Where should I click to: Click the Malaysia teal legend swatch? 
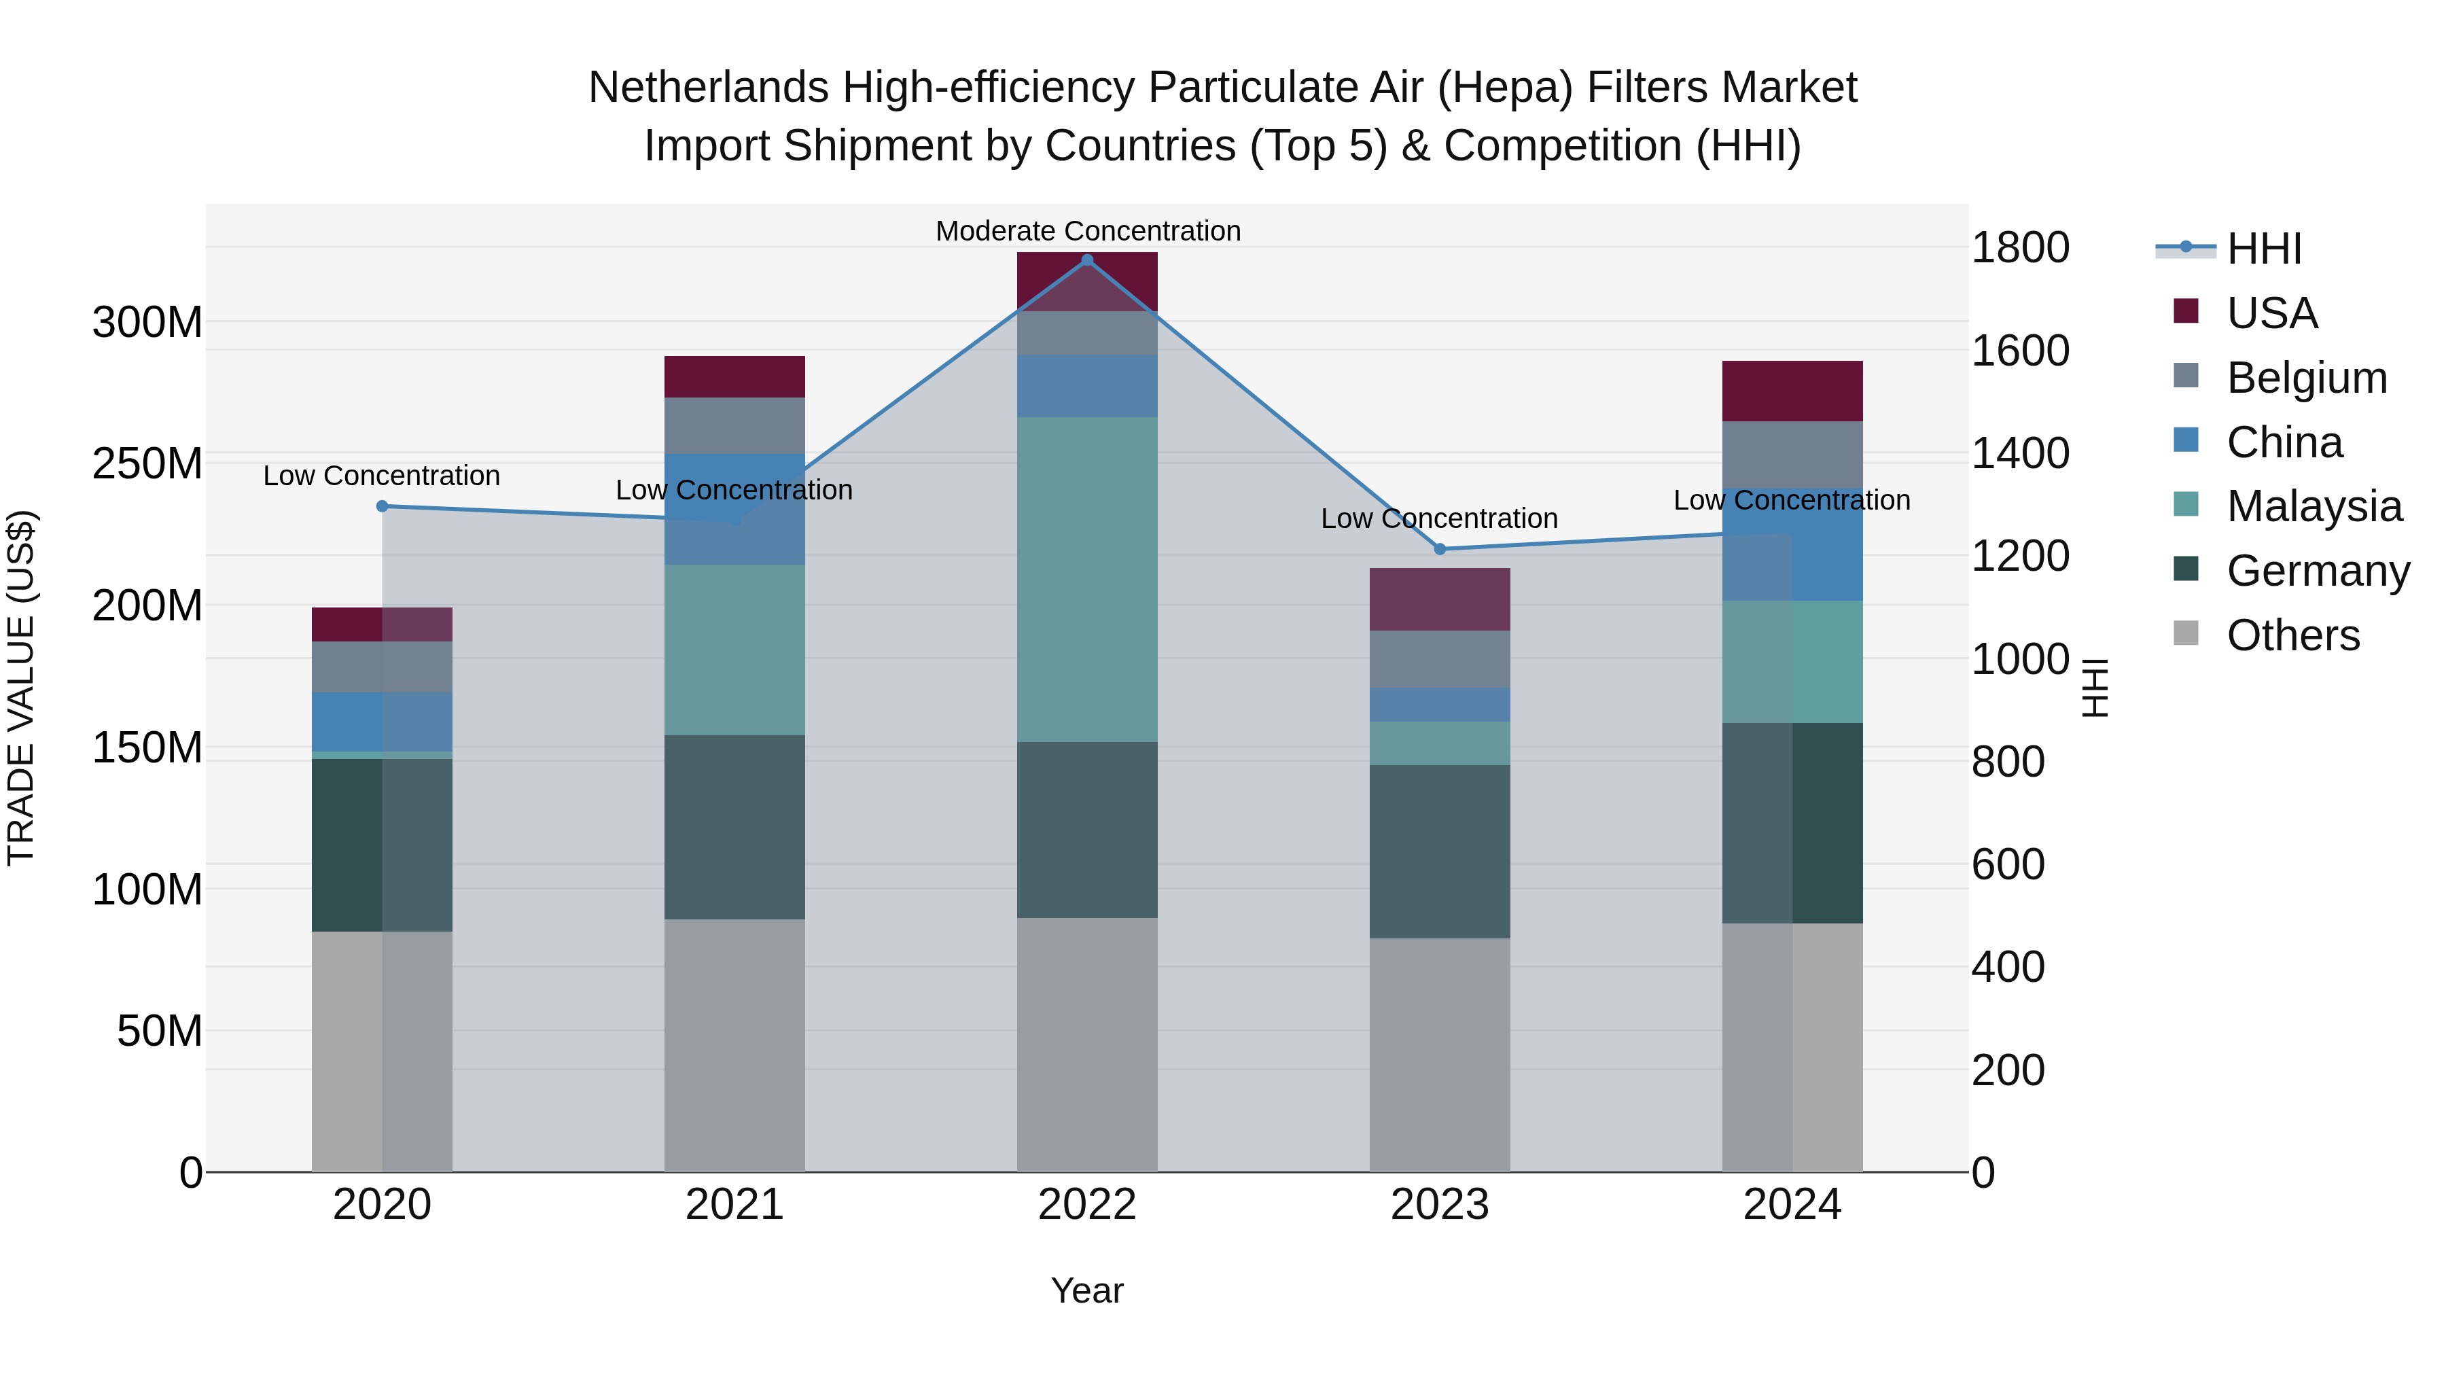(2186, 504)
